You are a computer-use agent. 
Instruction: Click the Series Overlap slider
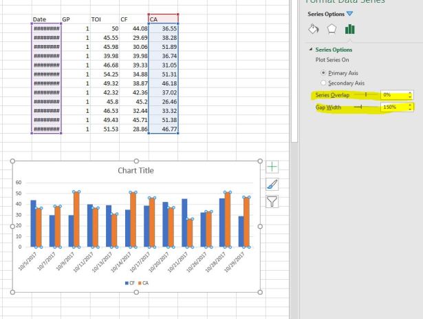point(366,94)
